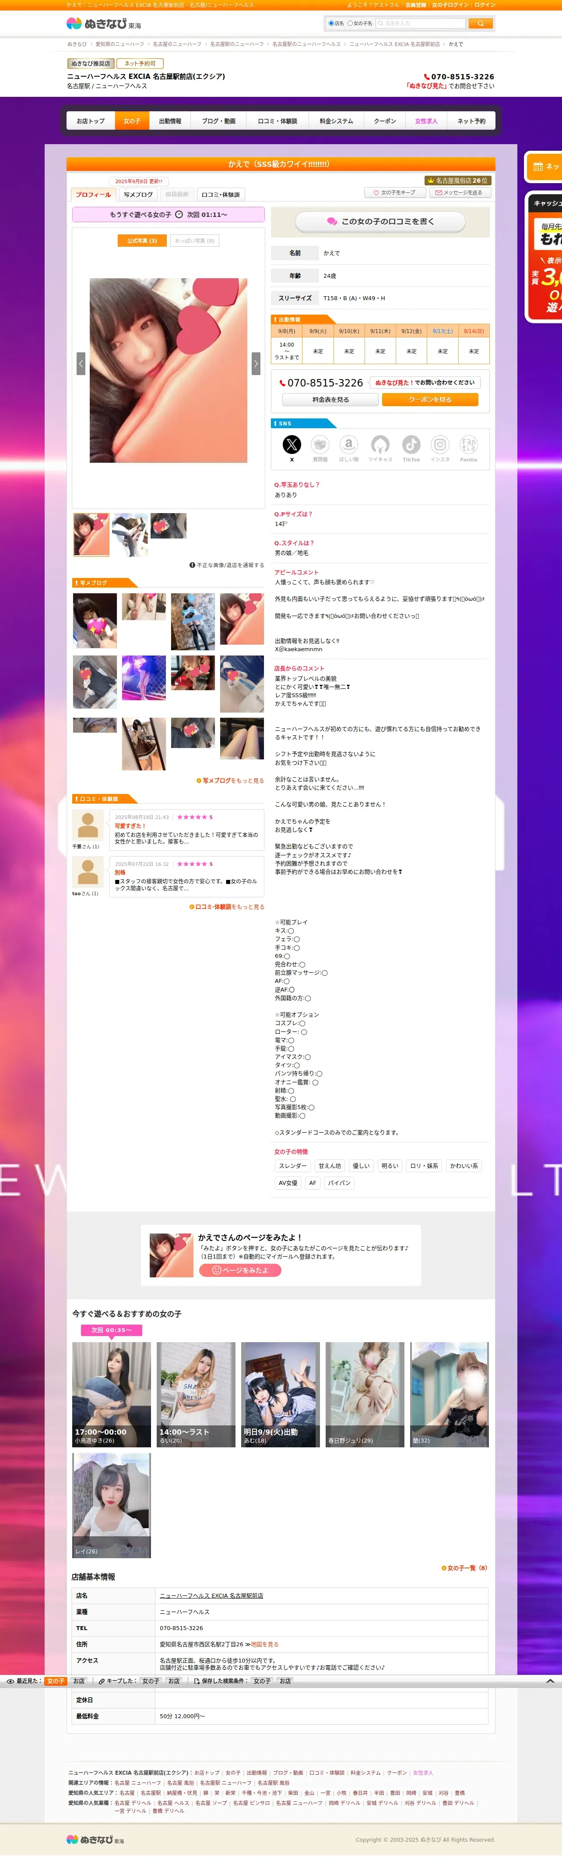Select 女の子 under 最近見た in bottom bar
The image size is (562, 1868).
pyautogui.click(x=56, y=1681)
